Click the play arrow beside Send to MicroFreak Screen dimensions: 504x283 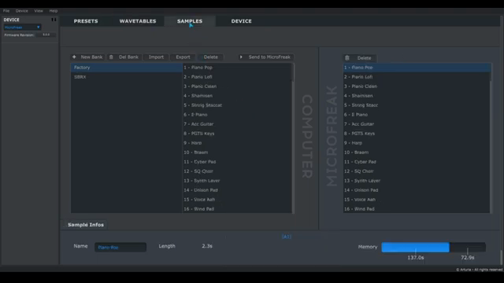(x=241, y=57)
